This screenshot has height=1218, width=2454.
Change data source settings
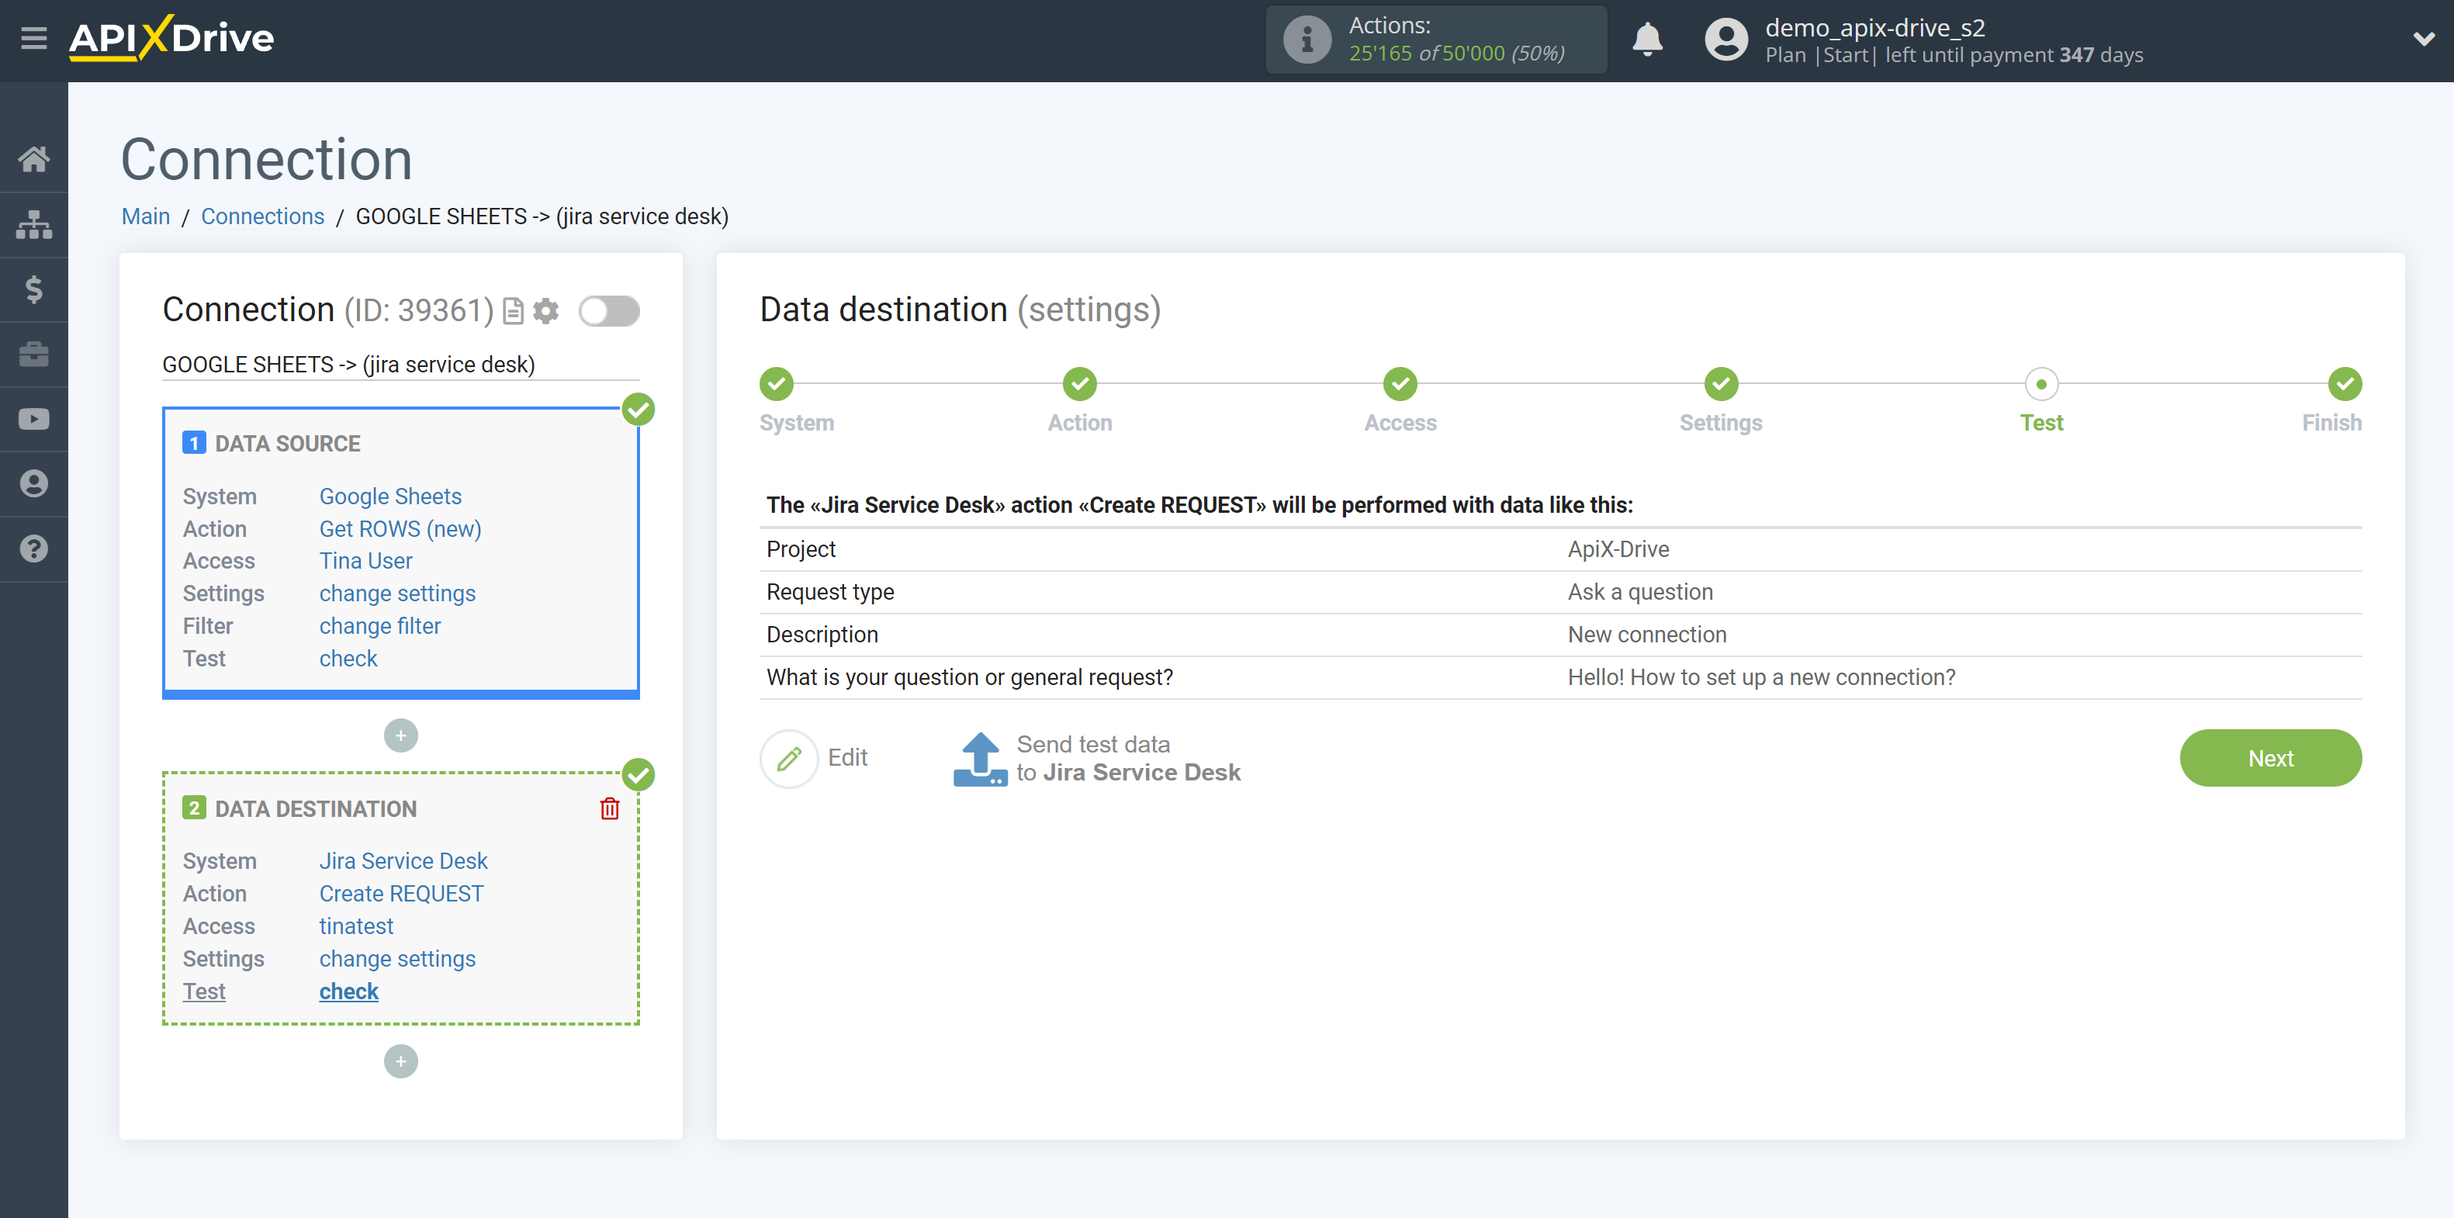[397, 593]
